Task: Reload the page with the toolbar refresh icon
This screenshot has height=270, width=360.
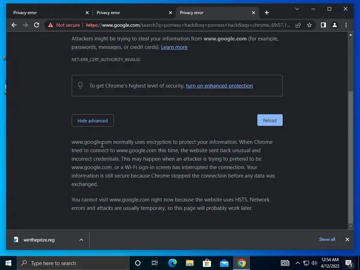Action: coord(37,25)
